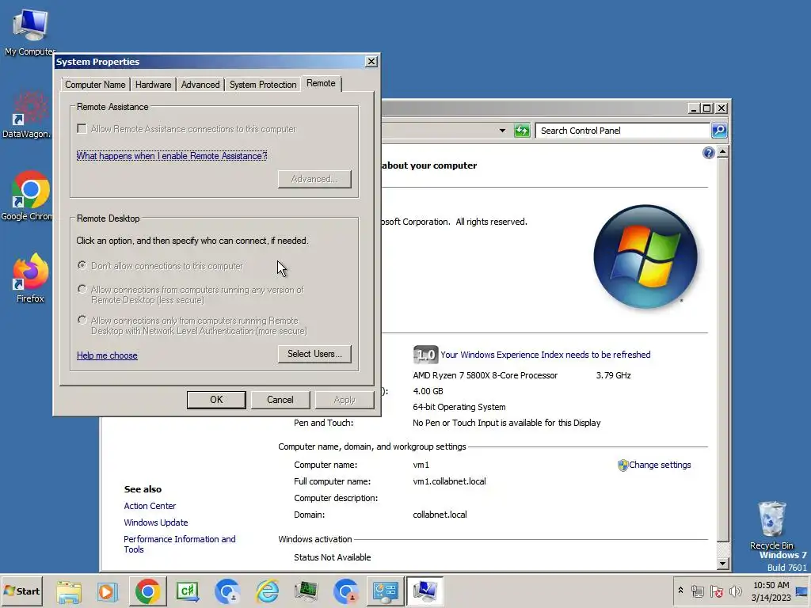Minimize the Control Panel window
The height and width of the screenshot is (608, 811).
coord(694,108)
